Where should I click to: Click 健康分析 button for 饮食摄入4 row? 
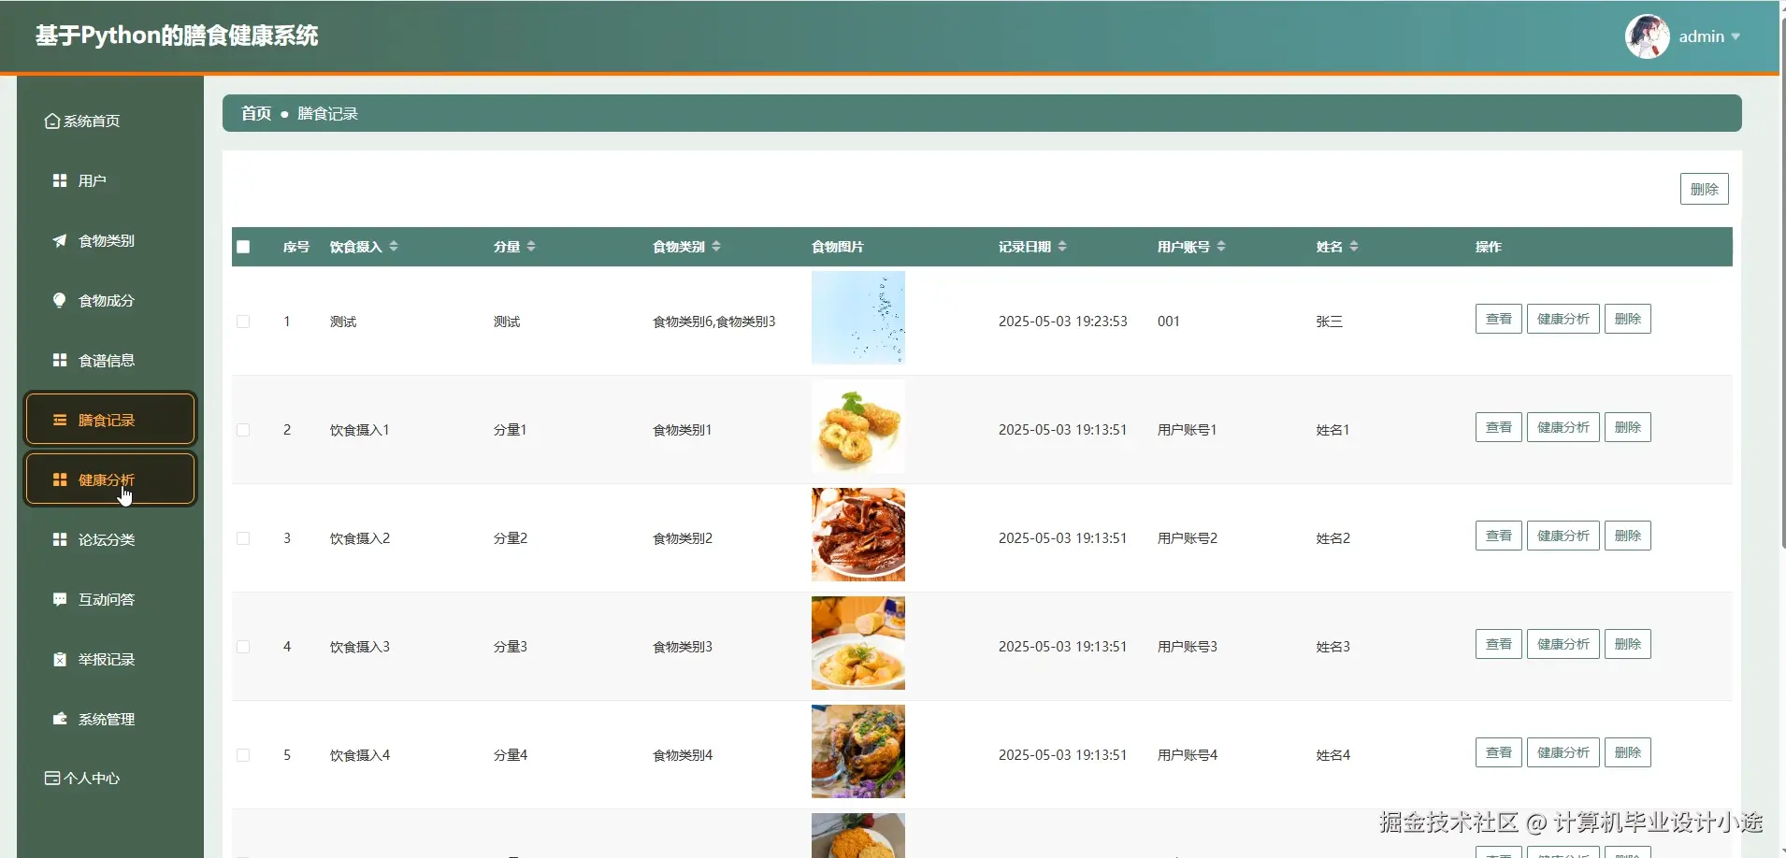(1563, 752)
